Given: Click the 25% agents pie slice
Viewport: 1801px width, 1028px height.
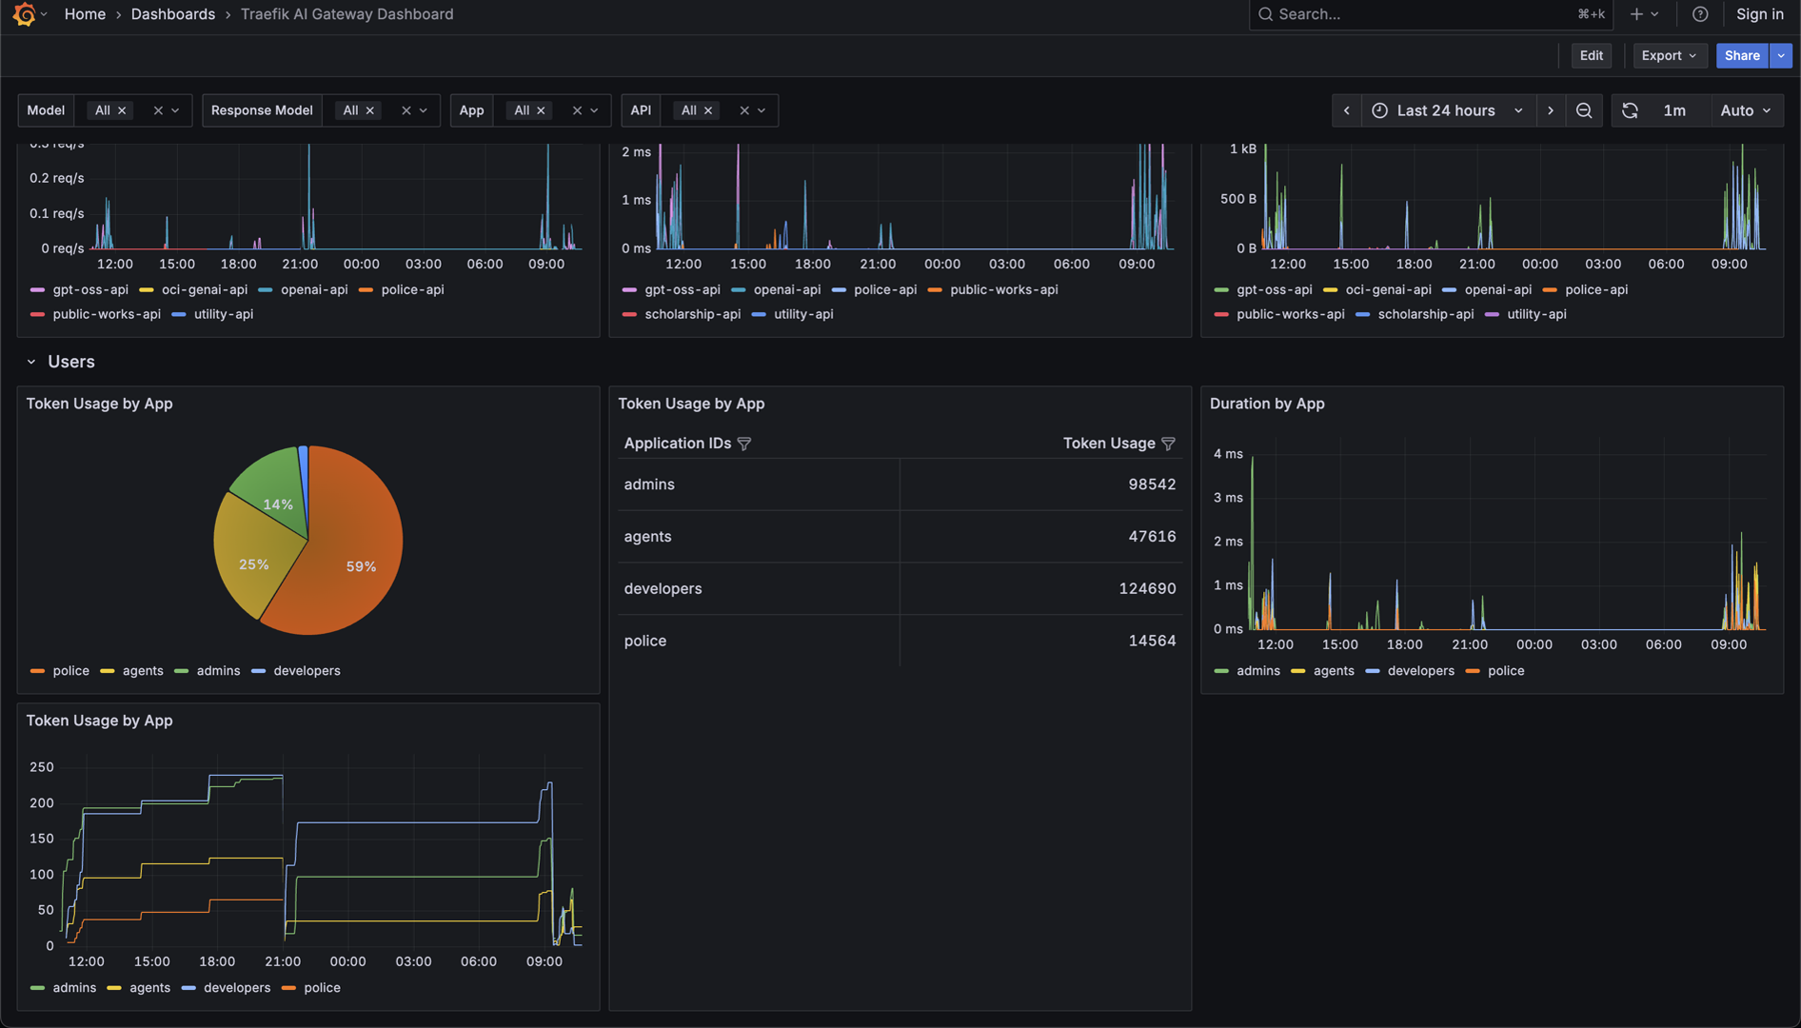Looking at the screenshot, I should (252, 564).
